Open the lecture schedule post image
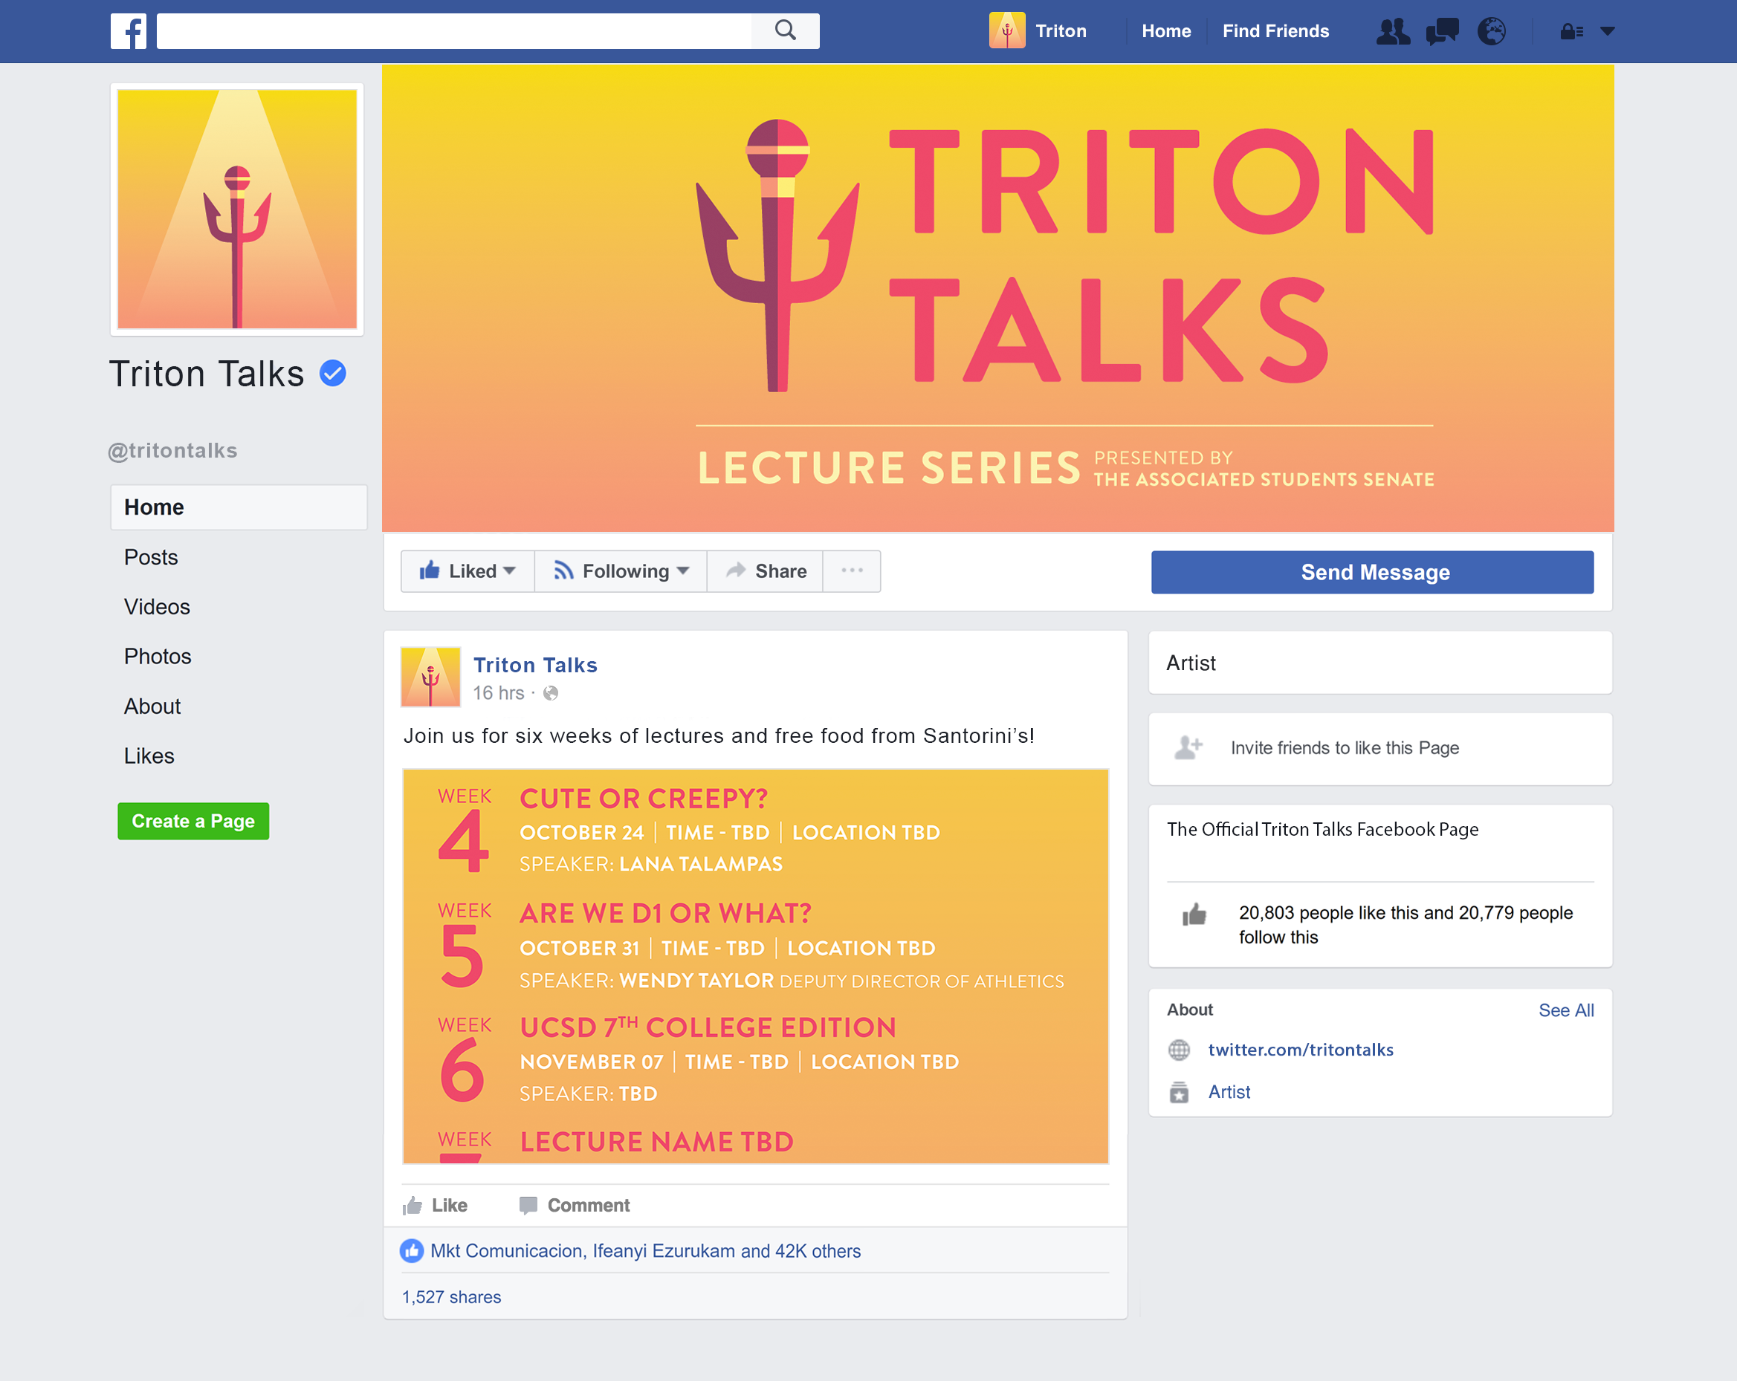Image resolution: width=1737 pixels, height=1381 pixels. tap(756, 966)
